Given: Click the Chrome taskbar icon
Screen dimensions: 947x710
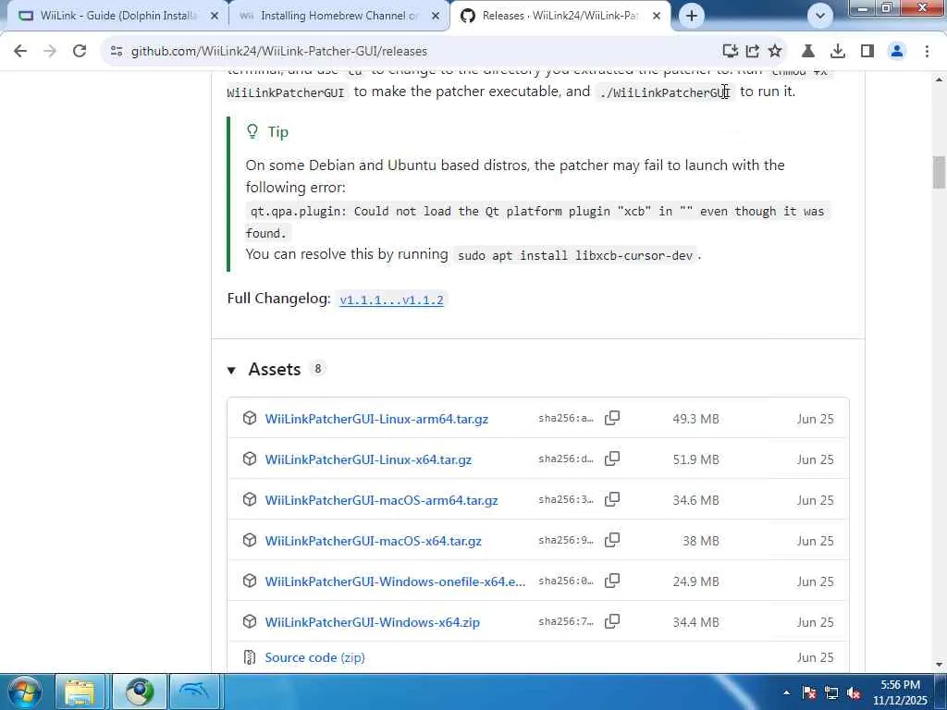Looking at the screenshot, I should coord(140,692).
